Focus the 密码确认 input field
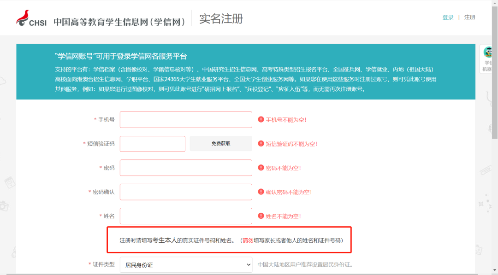This screenshot has width=498, height=275. [186, 192]
